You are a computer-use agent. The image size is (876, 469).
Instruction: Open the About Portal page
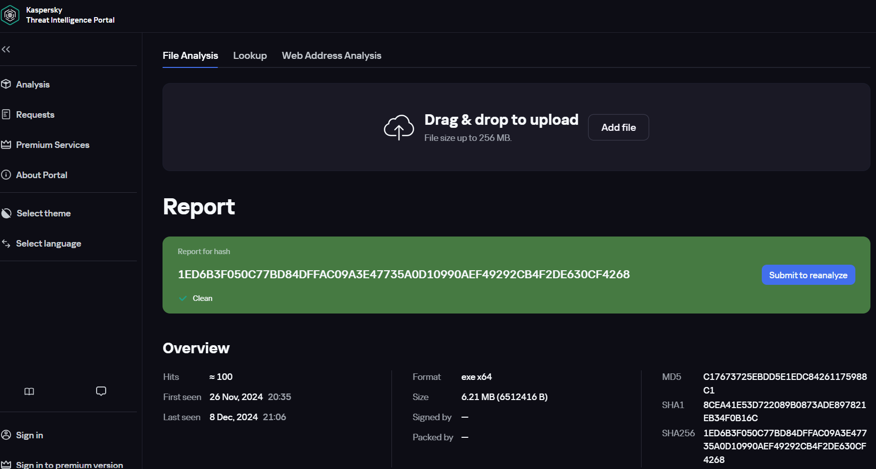click(42, 175)
